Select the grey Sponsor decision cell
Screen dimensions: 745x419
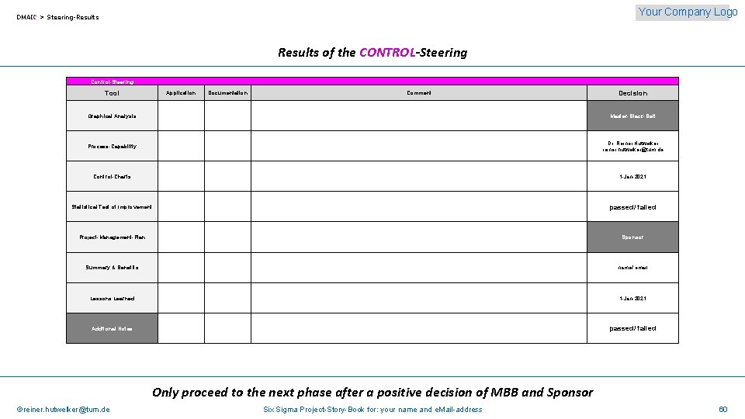click(x=632, y=237)
